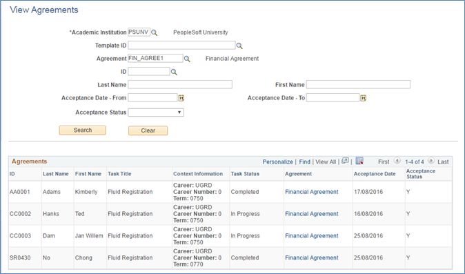Jump to Last in grid navigation
Screen dimensions: 465x274
[x=443, y=162]
